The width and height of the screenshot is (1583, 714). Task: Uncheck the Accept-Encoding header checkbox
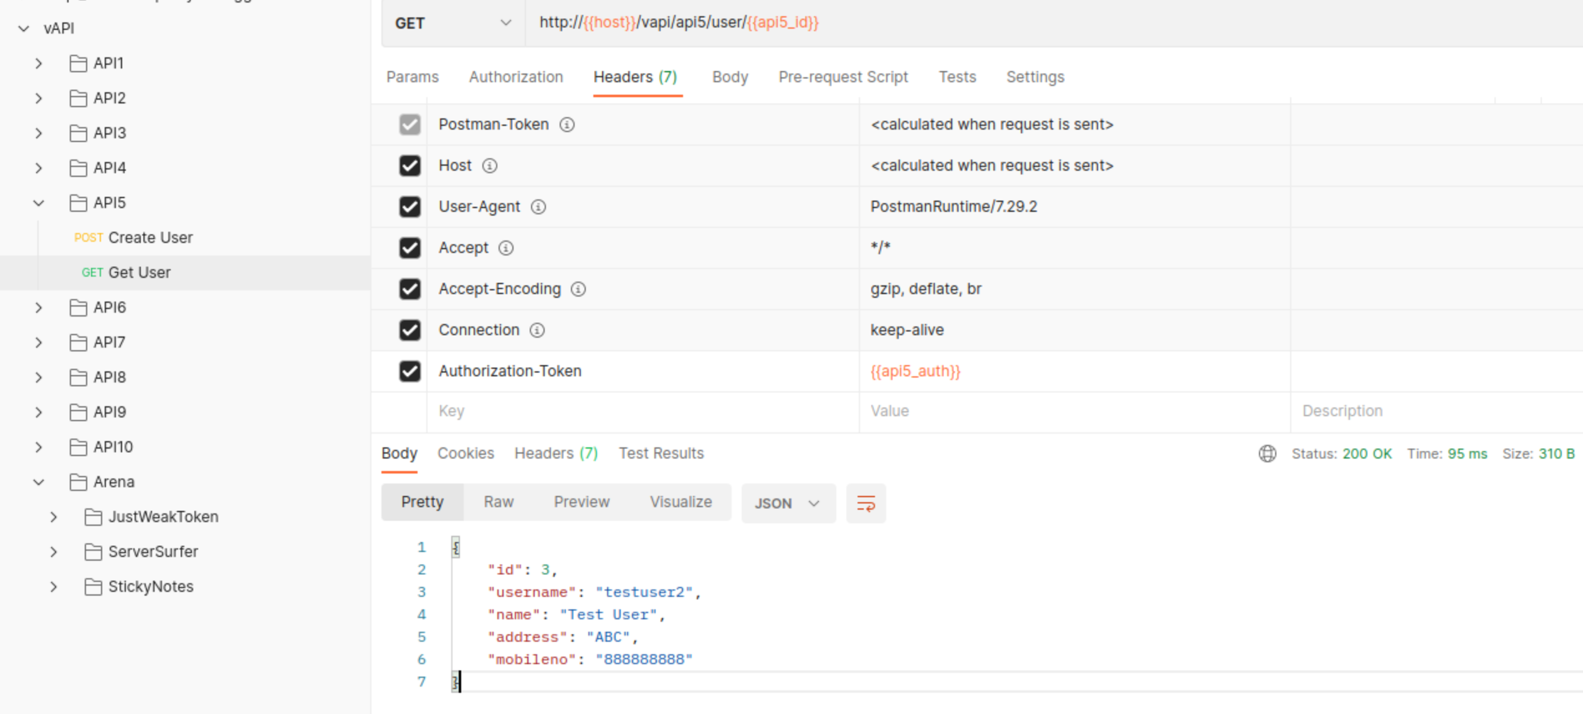(x=409, y=289)
